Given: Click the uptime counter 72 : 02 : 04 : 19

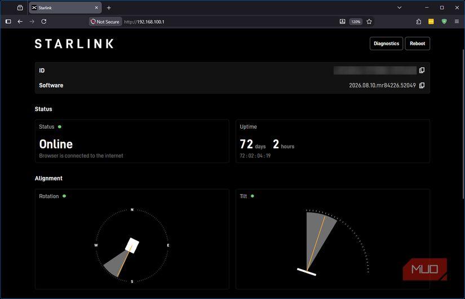Looking at the screenshot, I should point(255,156).
